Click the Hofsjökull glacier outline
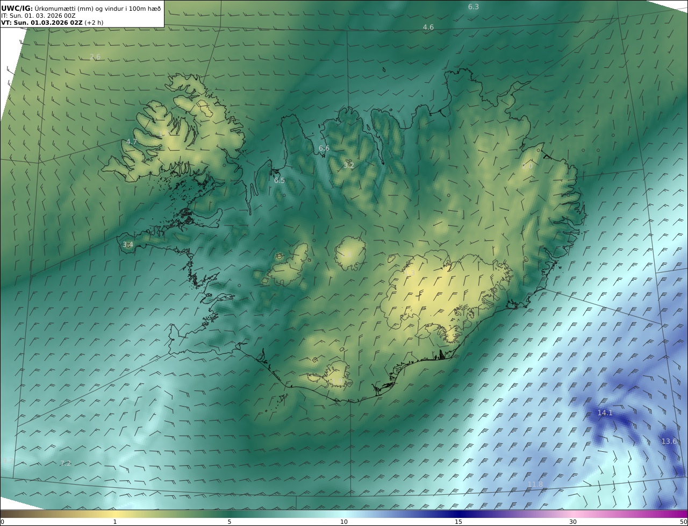 pos(350,253)
